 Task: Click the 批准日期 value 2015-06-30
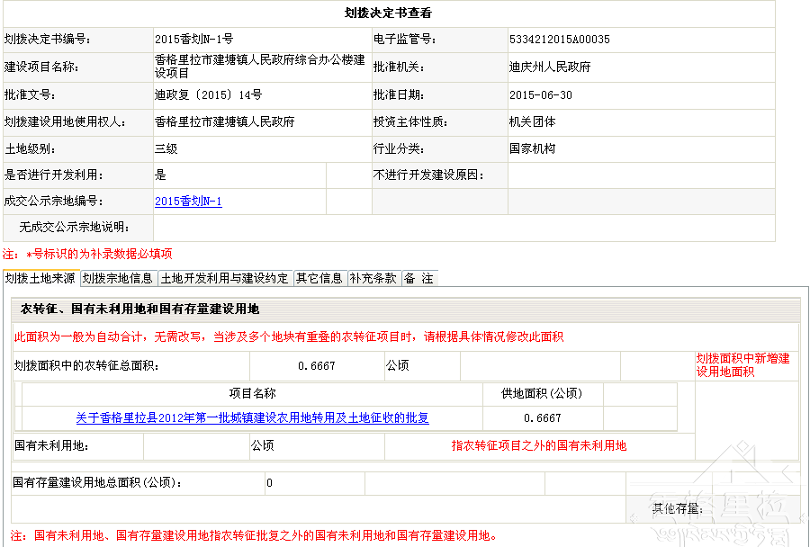pos(540,94)
